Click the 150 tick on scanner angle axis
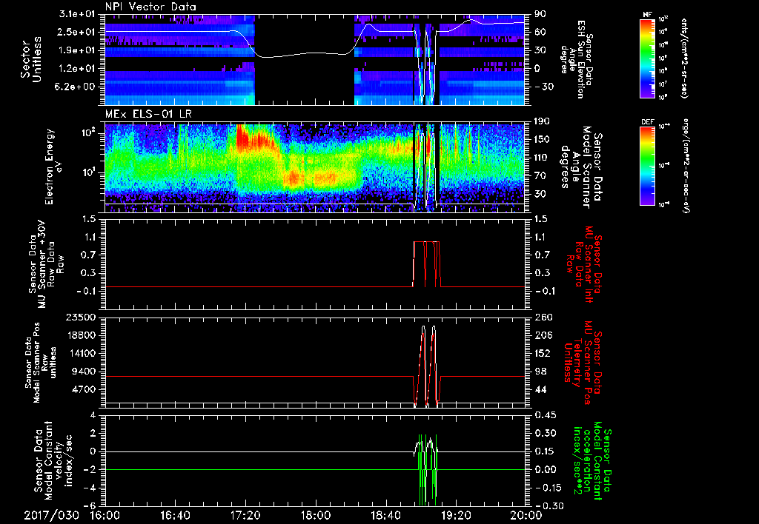This screenshot has width=759, height=524. pyautogui.click(x=541, y=140)
